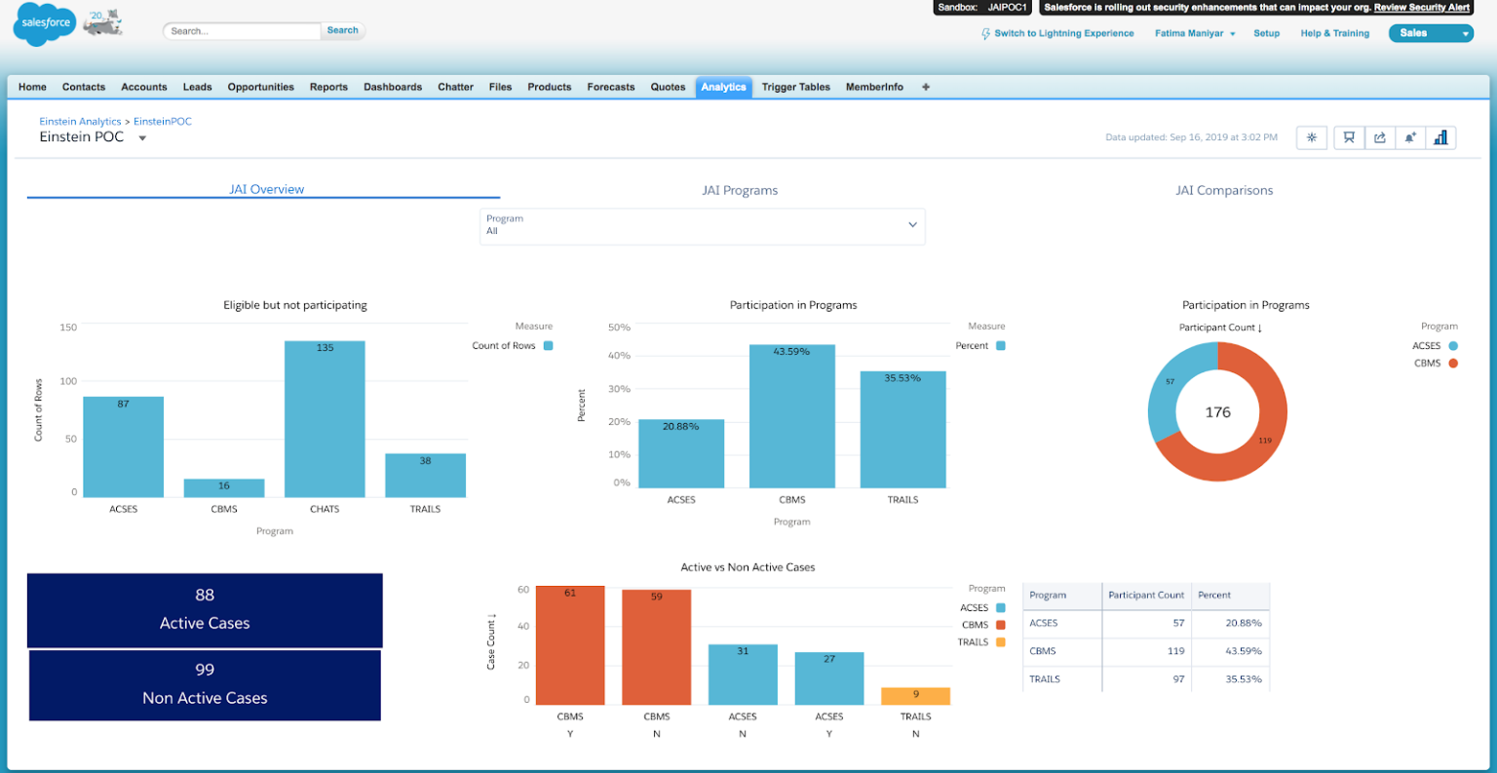Open the Fatima Maniyar user menu
Image resolution: width=1497 pixels, height=773 pixels.
click(x=1195, y=33)
